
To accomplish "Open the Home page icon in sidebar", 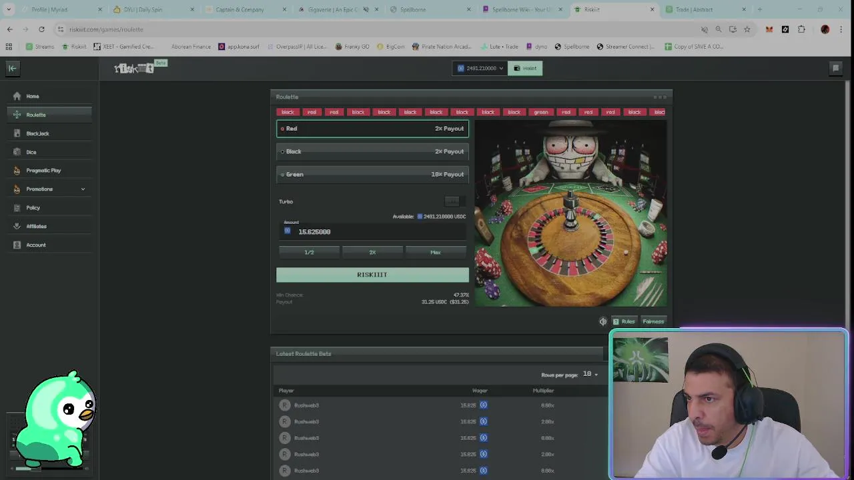I will (x=17, y=96).
